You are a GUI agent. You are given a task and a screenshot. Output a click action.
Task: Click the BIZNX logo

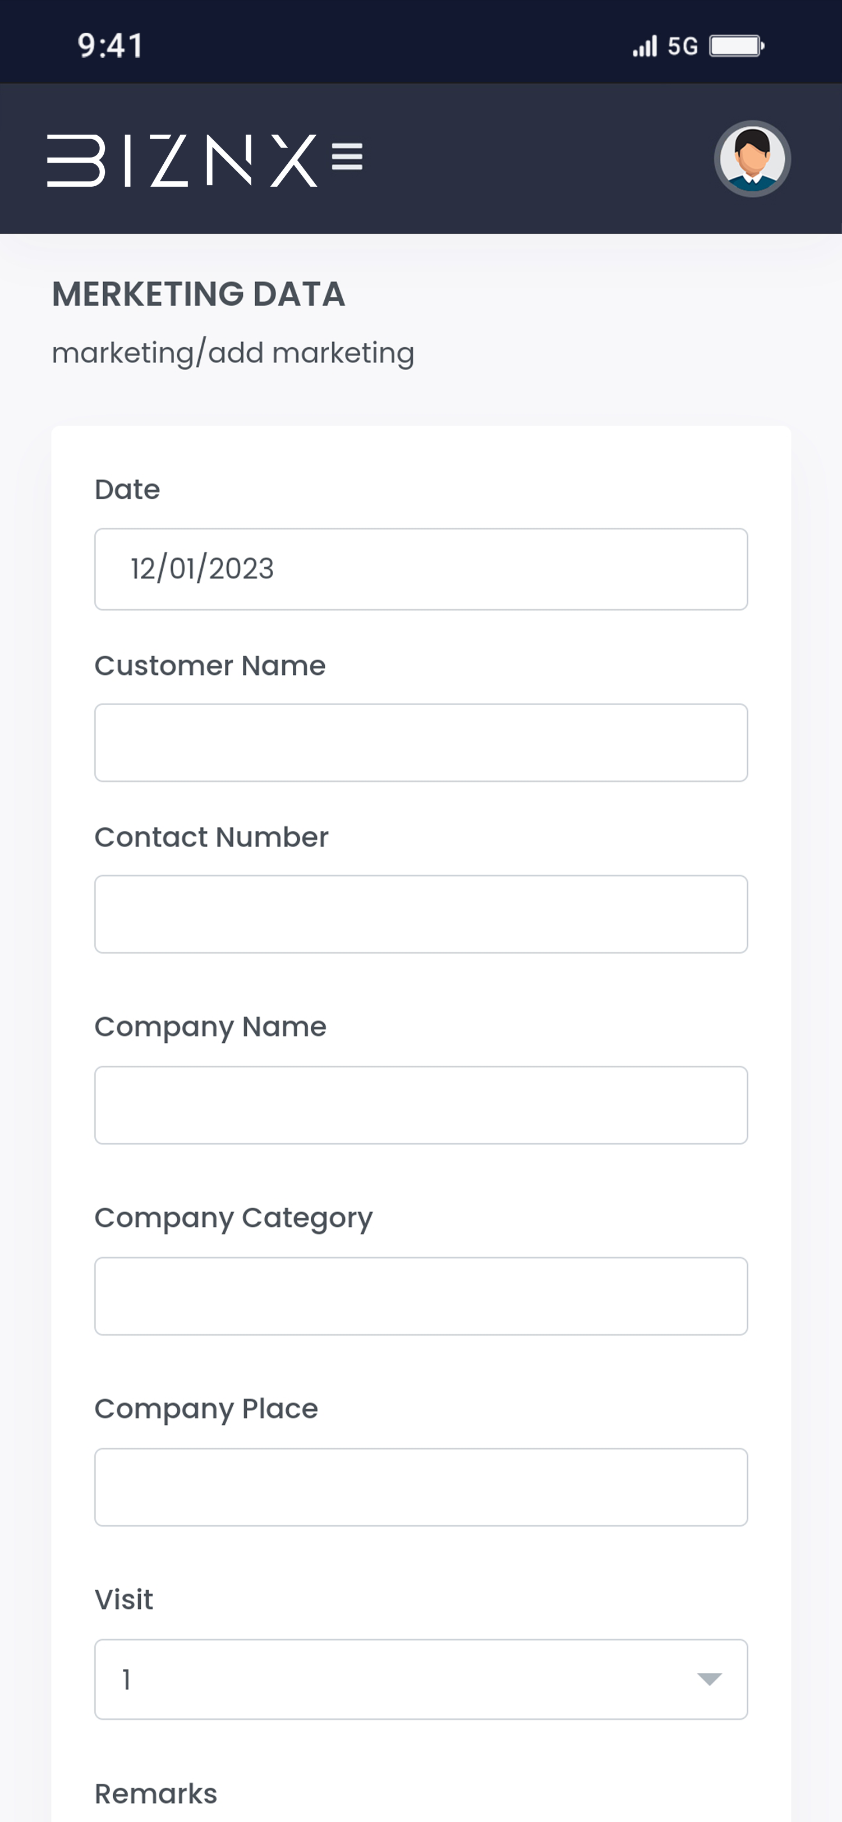pos(182,160)
